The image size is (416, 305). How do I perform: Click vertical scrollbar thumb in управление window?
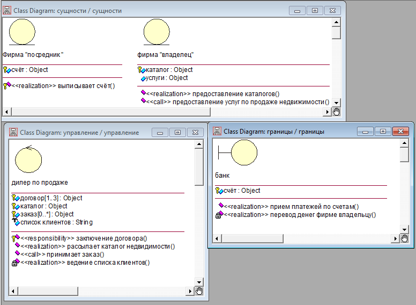pos(199,167)
